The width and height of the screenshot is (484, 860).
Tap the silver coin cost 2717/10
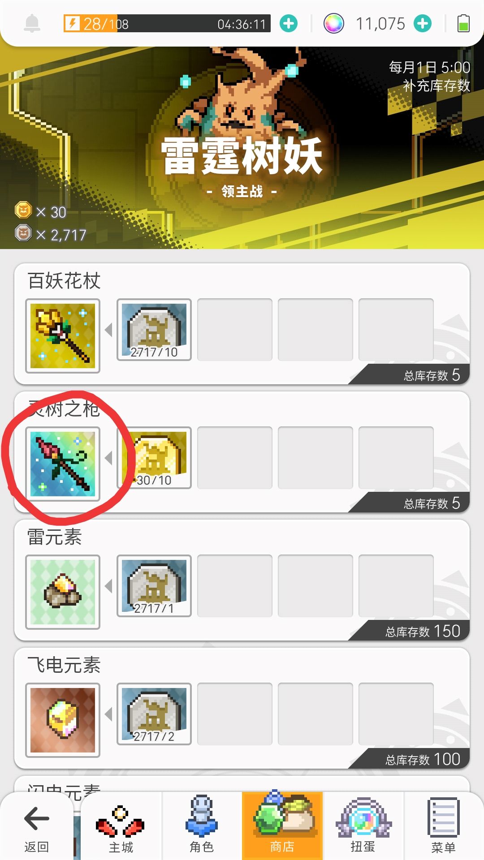[154, 330]
